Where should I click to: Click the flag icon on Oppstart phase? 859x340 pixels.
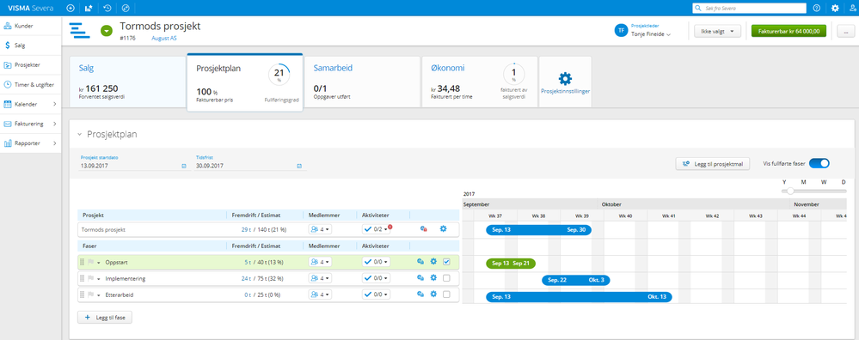point(91,263)
